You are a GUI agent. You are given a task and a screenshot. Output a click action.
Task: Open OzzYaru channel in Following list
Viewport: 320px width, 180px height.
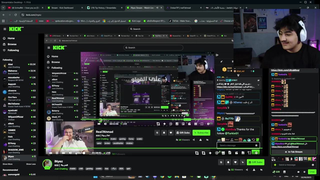pyautogui.click(x=19, y=98)
